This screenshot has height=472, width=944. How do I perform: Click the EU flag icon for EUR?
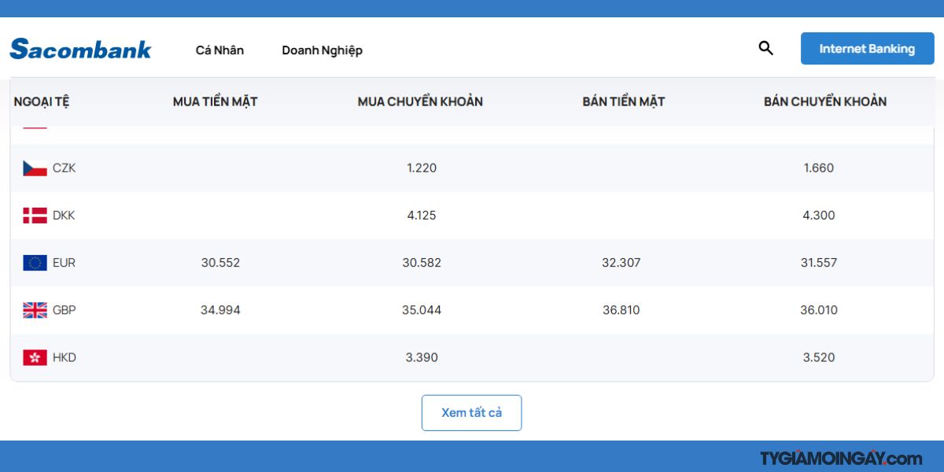point(35,263)
